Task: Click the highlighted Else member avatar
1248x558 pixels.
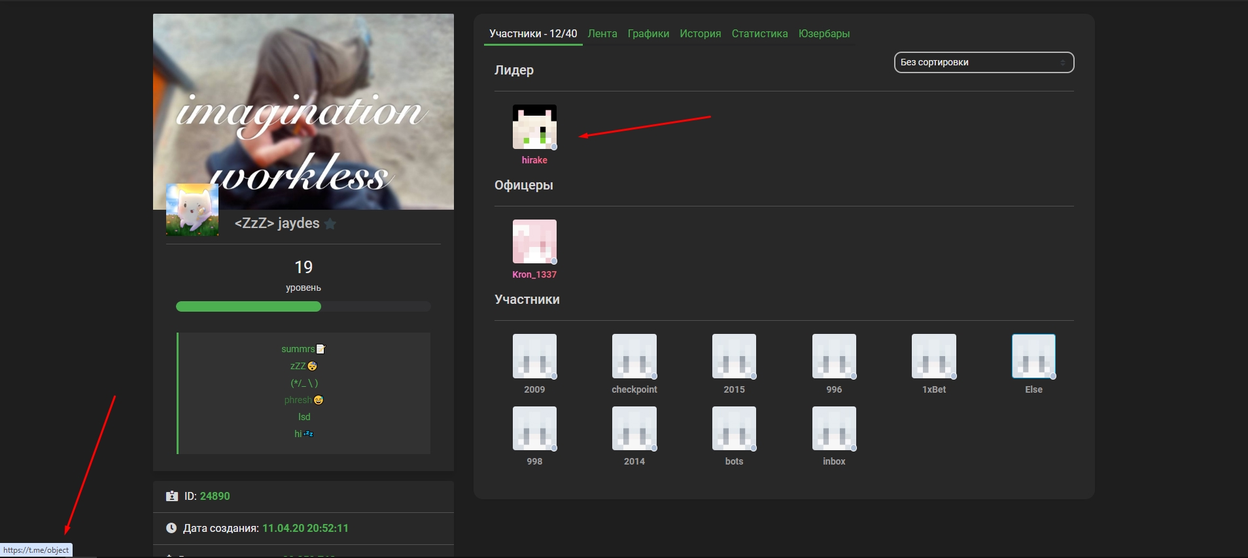Action: tap(1033, 356)
